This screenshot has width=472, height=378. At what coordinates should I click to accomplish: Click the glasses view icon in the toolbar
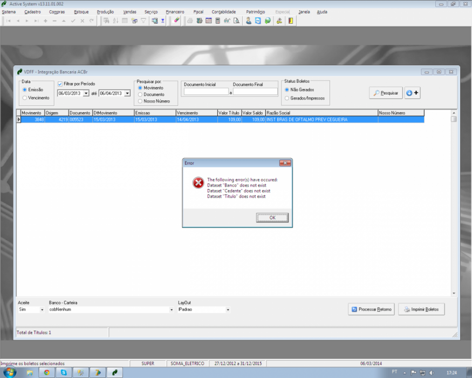pos(227,21)
